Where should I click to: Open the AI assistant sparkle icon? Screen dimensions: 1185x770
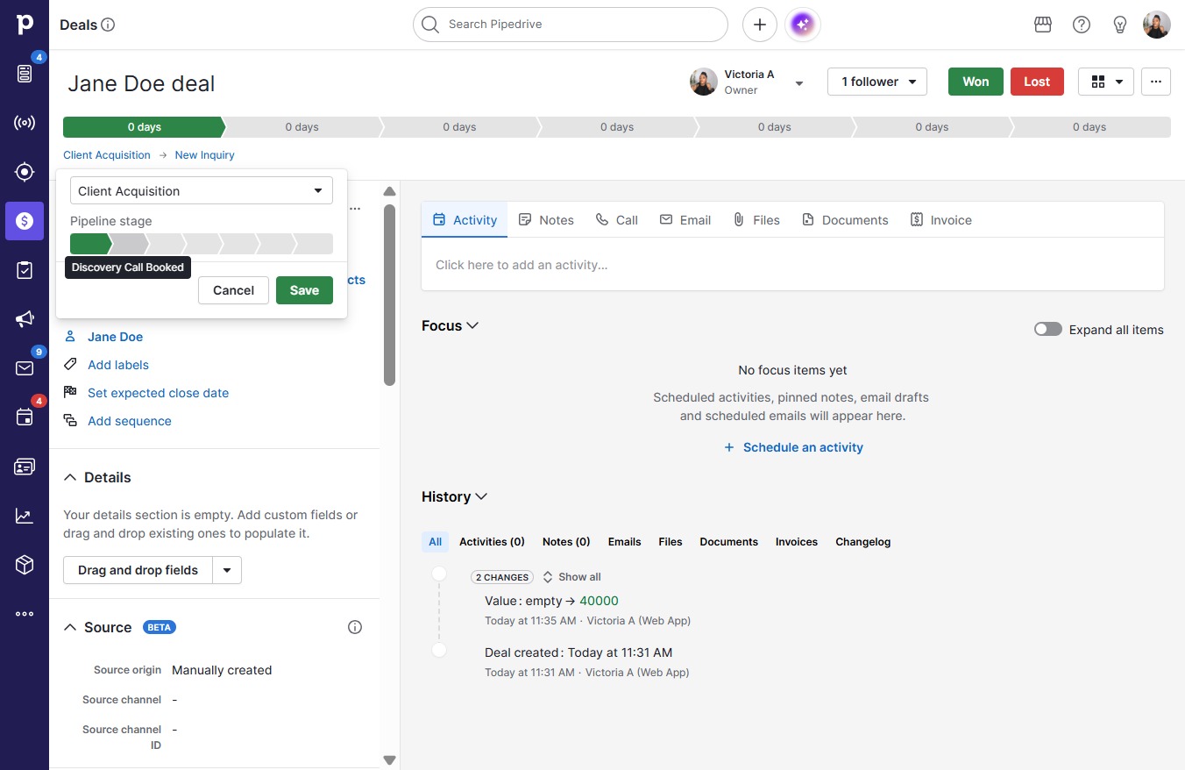[803, 25]
